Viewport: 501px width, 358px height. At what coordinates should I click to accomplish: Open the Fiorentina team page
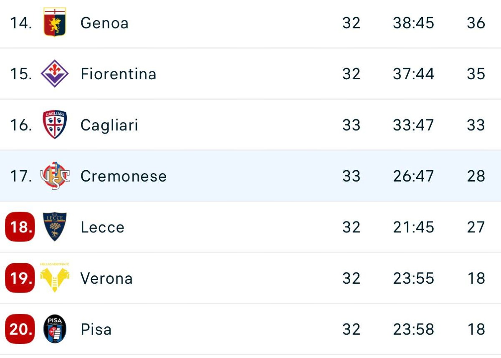(118, 74)
